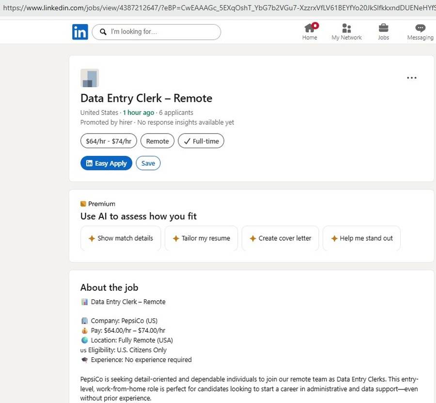Click Help me stand out

click(361, 238)
